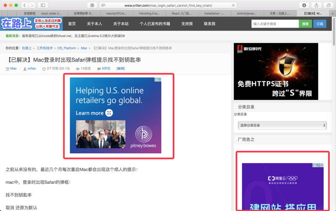Stop loading with the address bar X
This screenshot has width=336, height=211.
tap(233, 5)
